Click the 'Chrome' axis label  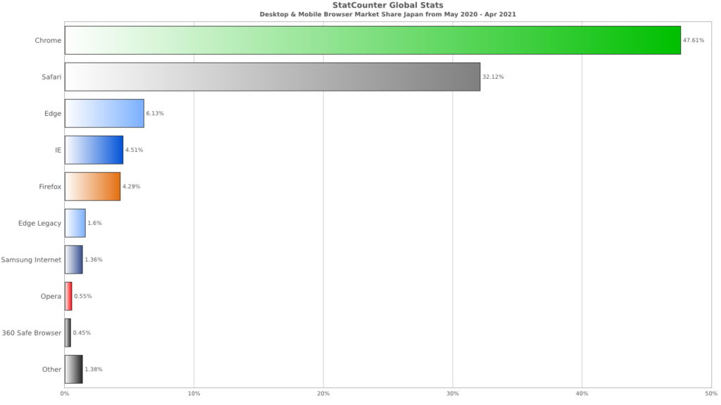tap(48, 40)
